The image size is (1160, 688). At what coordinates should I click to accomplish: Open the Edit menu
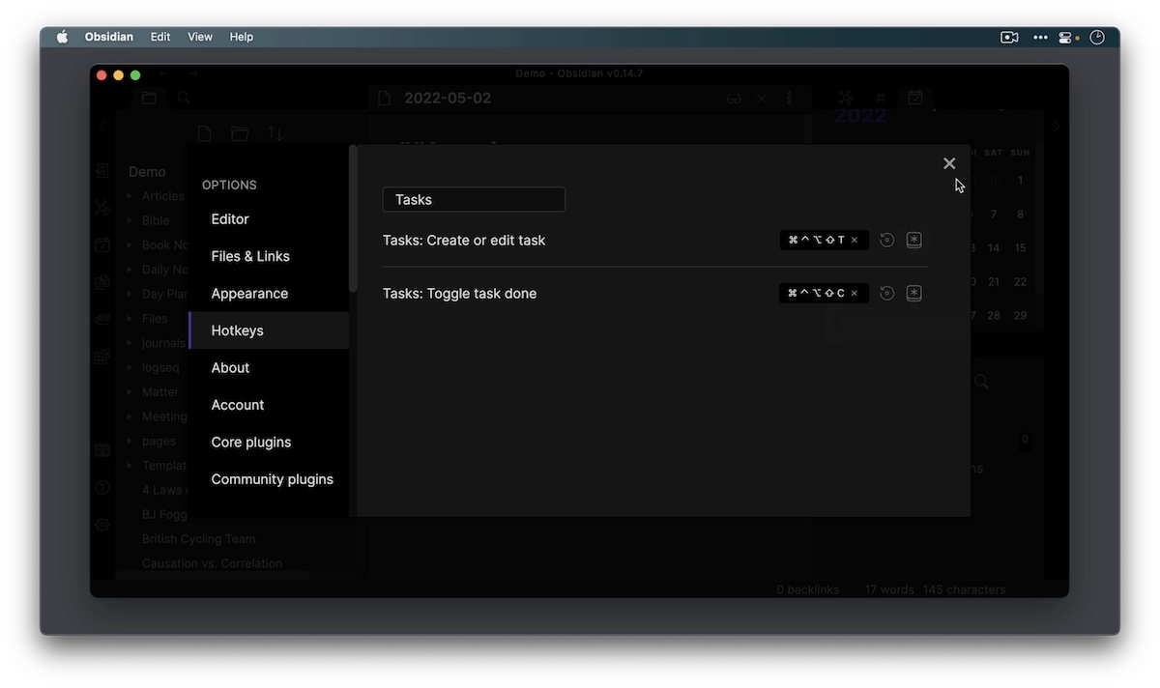160,37
